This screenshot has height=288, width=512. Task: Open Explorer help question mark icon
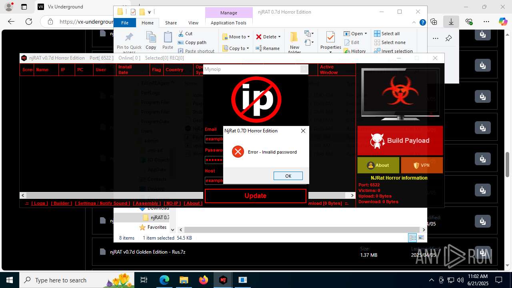(x=422, y=23)
